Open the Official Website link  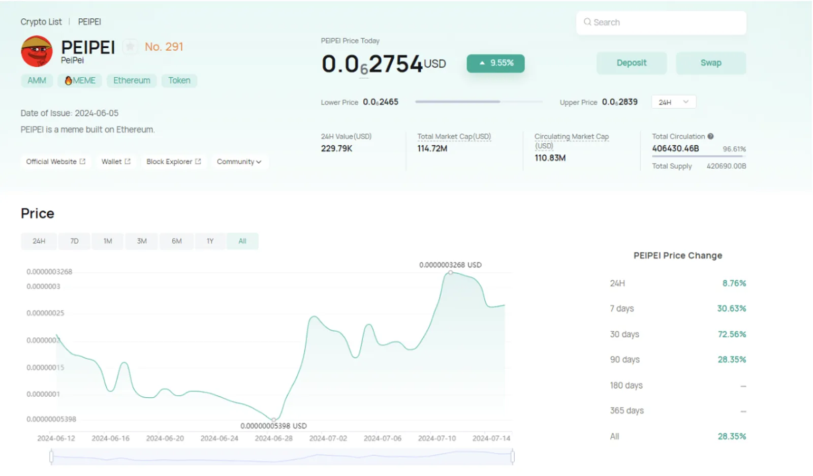pos(55,162)
